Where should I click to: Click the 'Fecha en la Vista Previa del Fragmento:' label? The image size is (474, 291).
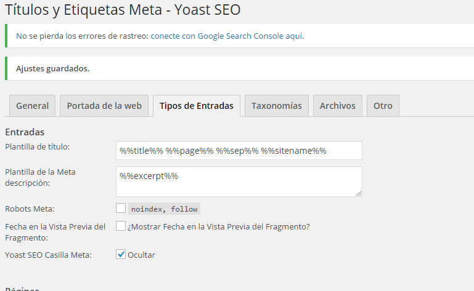point(55,232)
